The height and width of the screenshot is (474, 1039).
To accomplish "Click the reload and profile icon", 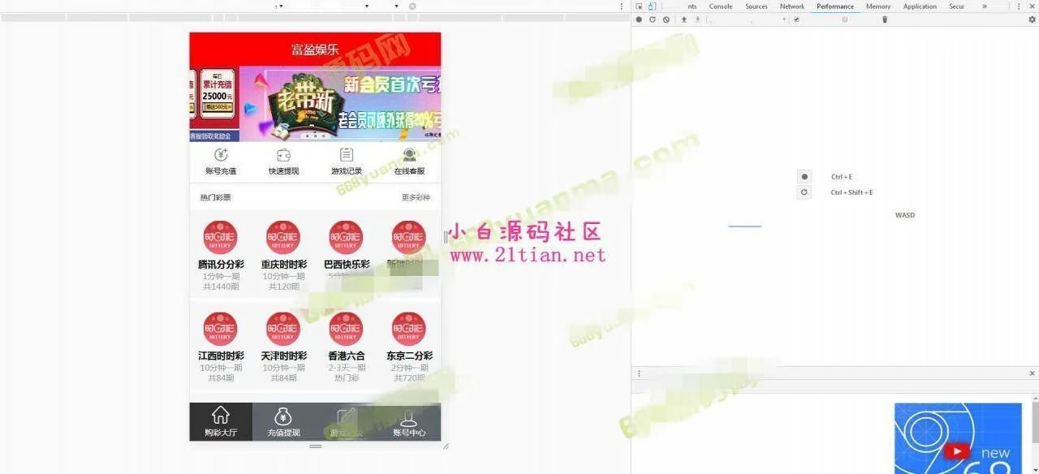I will point(652,19).
